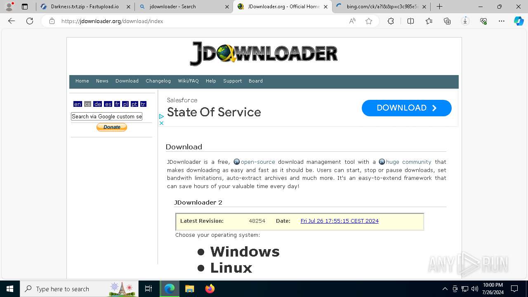Open the Collections icon
The image size is (528, 297).
(x=447, y=21)
